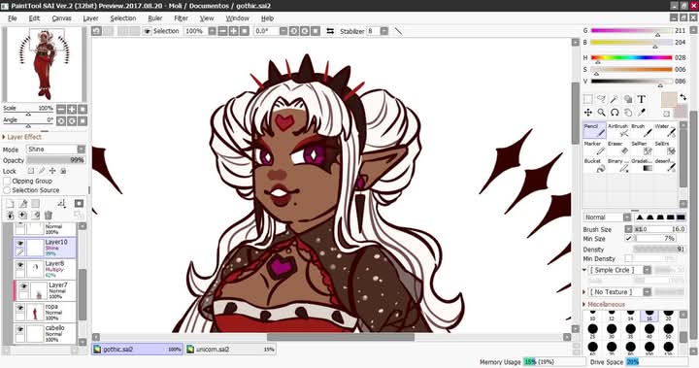699x368 pixels.
Task: Adjust the layer Opacity slider
Action: (56, 160)
